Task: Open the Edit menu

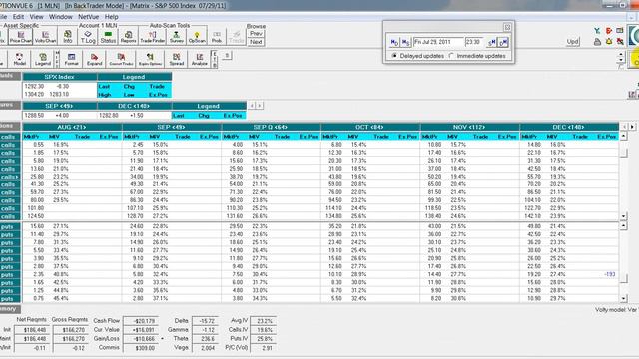Action: [18, 17]
